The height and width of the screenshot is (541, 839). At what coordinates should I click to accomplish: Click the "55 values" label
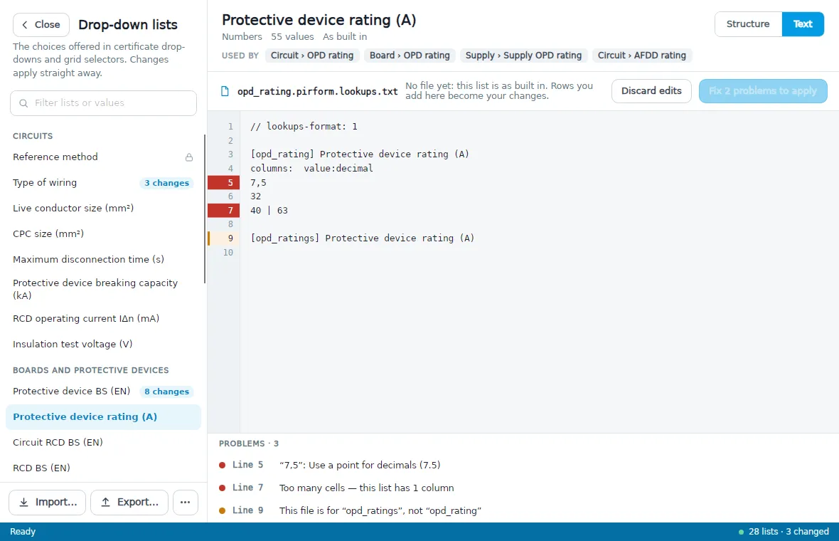[292, 37]
